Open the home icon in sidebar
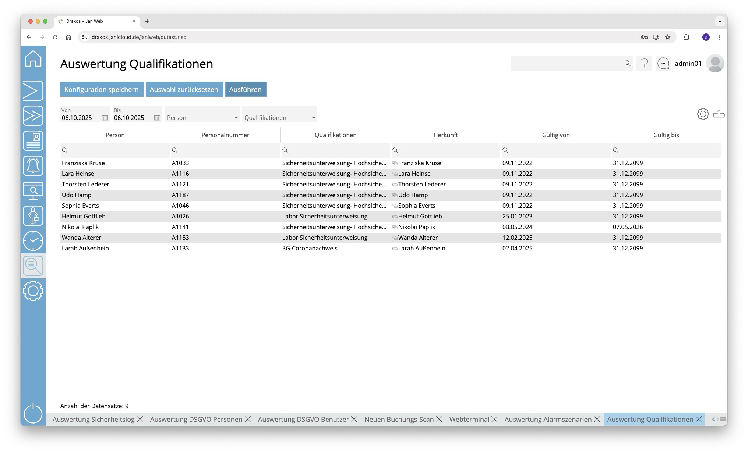Image resolution: width=748 pixels, height=453 pixels. pos(33,59)
